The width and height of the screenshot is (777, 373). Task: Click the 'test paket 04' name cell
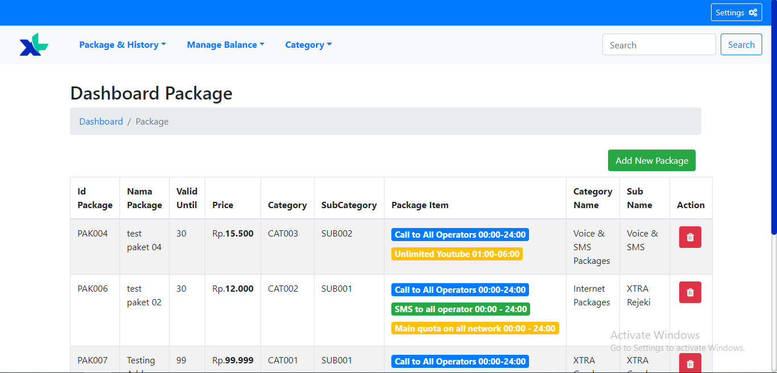coord(144,247)
